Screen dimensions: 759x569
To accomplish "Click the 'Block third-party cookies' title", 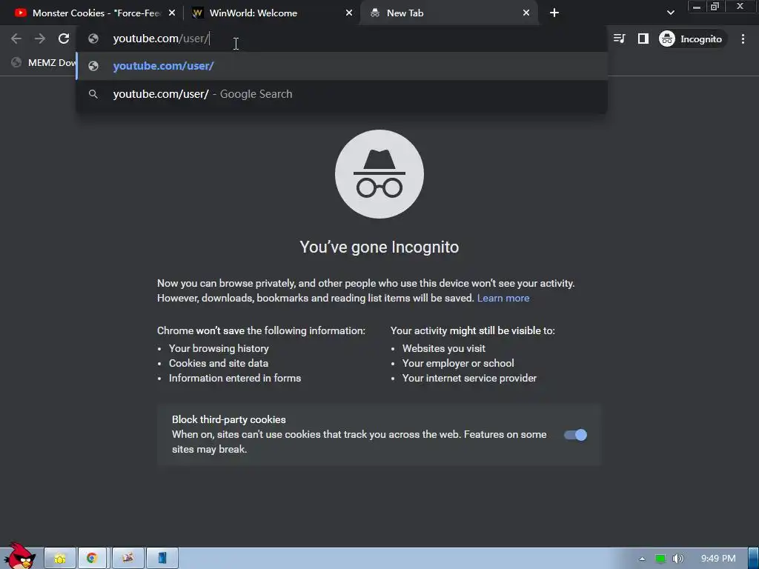I will 229,419.
